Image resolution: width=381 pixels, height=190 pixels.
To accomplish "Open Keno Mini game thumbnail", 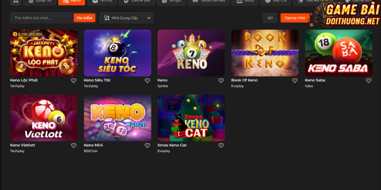I will tap(118, 118).
